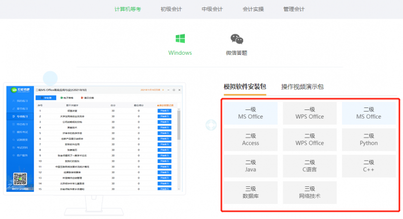Open 章节练习 in the preview sidebar
This screenshot has height=219, width=403.
(20, 108)
